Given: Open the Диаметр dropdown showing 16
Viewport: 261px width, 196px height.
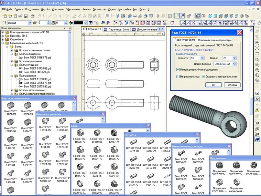Looking at the screenshot, I should click(x=202, y=58).
